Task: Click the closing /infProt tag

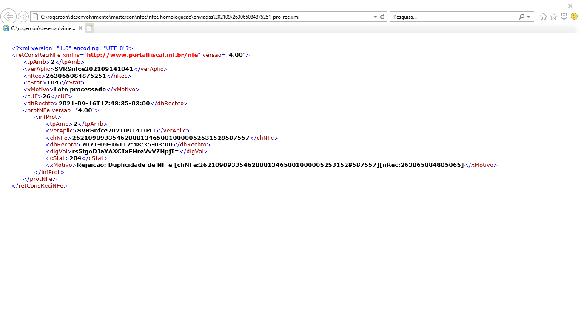Action: (x=49, y=172)
